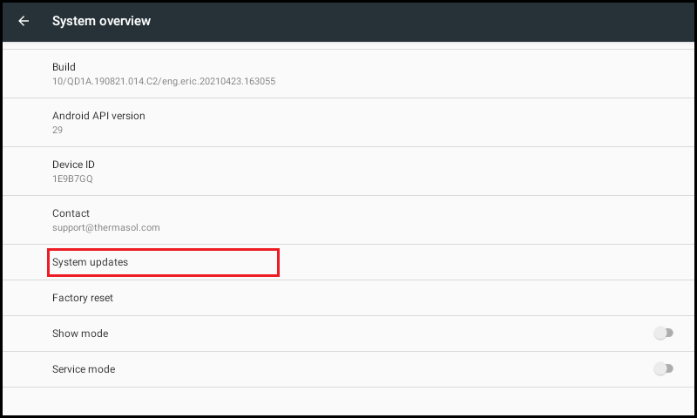Click the System overview title
Image resolution: width=697 pixels, height=418 pixels.
pyautogui.click(x=101, y=21)
